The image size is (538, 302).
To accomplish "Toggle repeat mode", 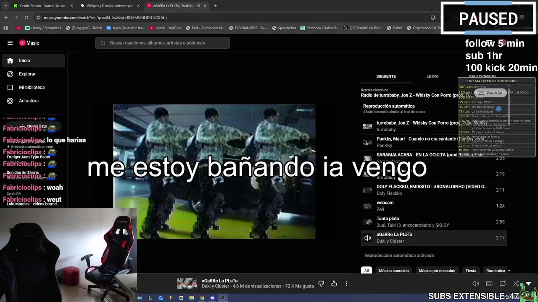I will (x=503, y=284).
